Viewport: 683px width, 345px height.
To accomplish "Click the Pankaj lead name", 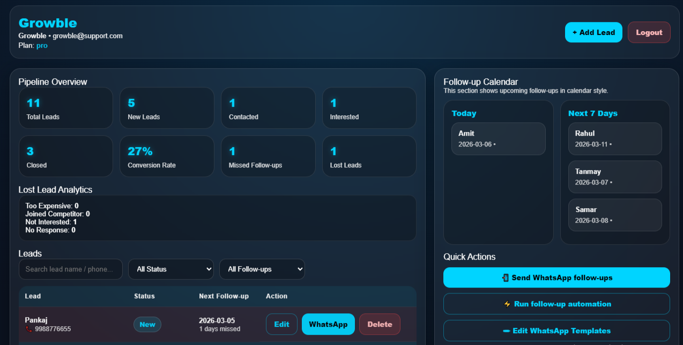I will pos(36,320).
